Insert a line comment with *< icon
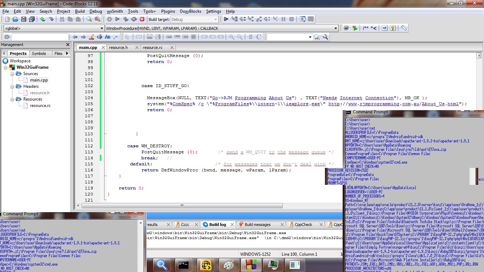Viewport: 484px width, 272px height. (374, 28)
